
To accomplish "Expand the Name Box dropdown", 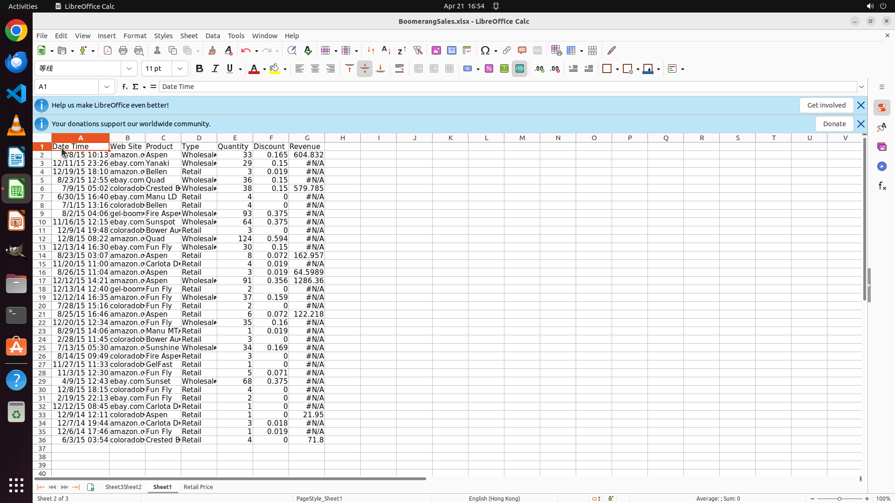I will click(107, 87).
